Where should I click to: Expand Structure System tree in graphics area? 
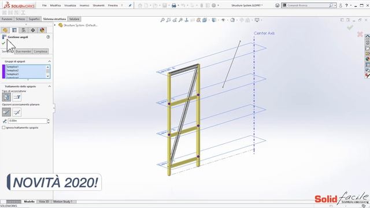click(55, 25)
